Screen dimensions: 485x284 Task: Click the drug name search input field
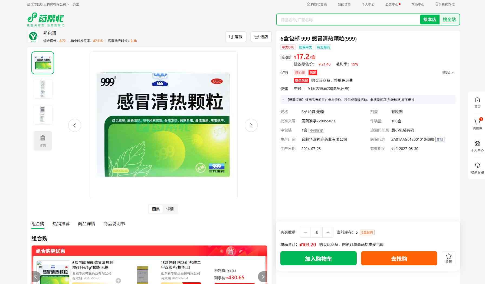[348, 20]
